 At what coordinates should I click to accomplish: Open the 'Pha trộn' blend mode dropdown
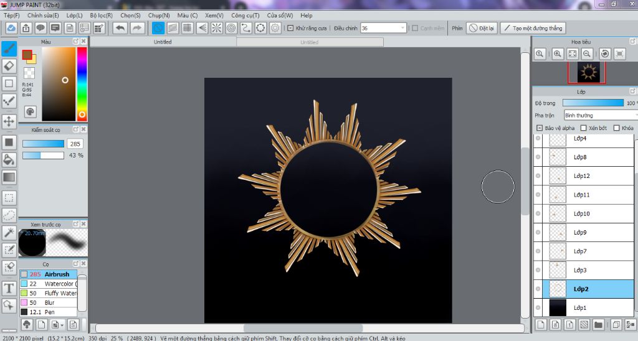click(599, 115)
